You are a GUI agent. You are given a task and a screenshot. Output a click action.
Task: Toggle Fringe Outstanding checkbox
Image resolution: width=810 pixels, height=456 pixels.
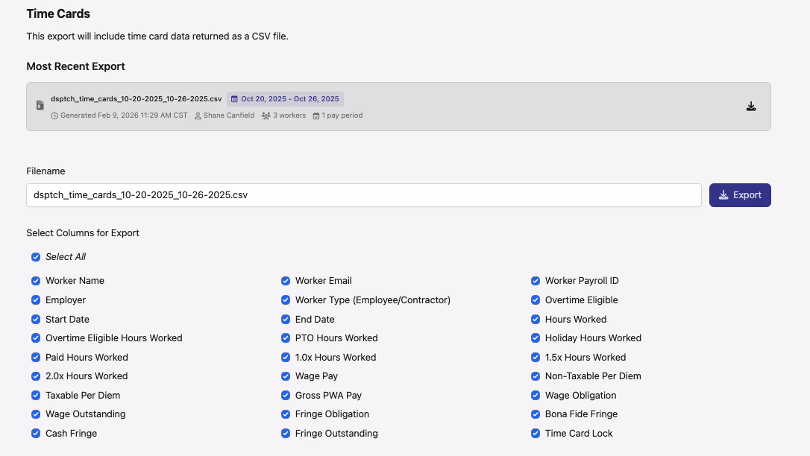[x=286, y=434]
